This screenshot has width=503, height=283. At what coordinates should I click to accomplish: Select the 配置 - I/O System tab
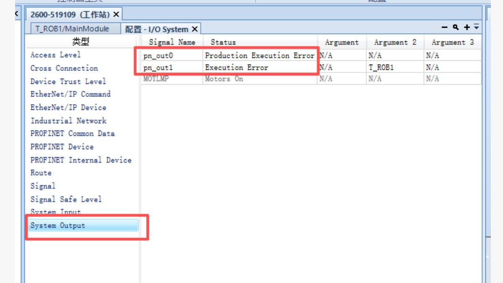click(x=156, y=29)
